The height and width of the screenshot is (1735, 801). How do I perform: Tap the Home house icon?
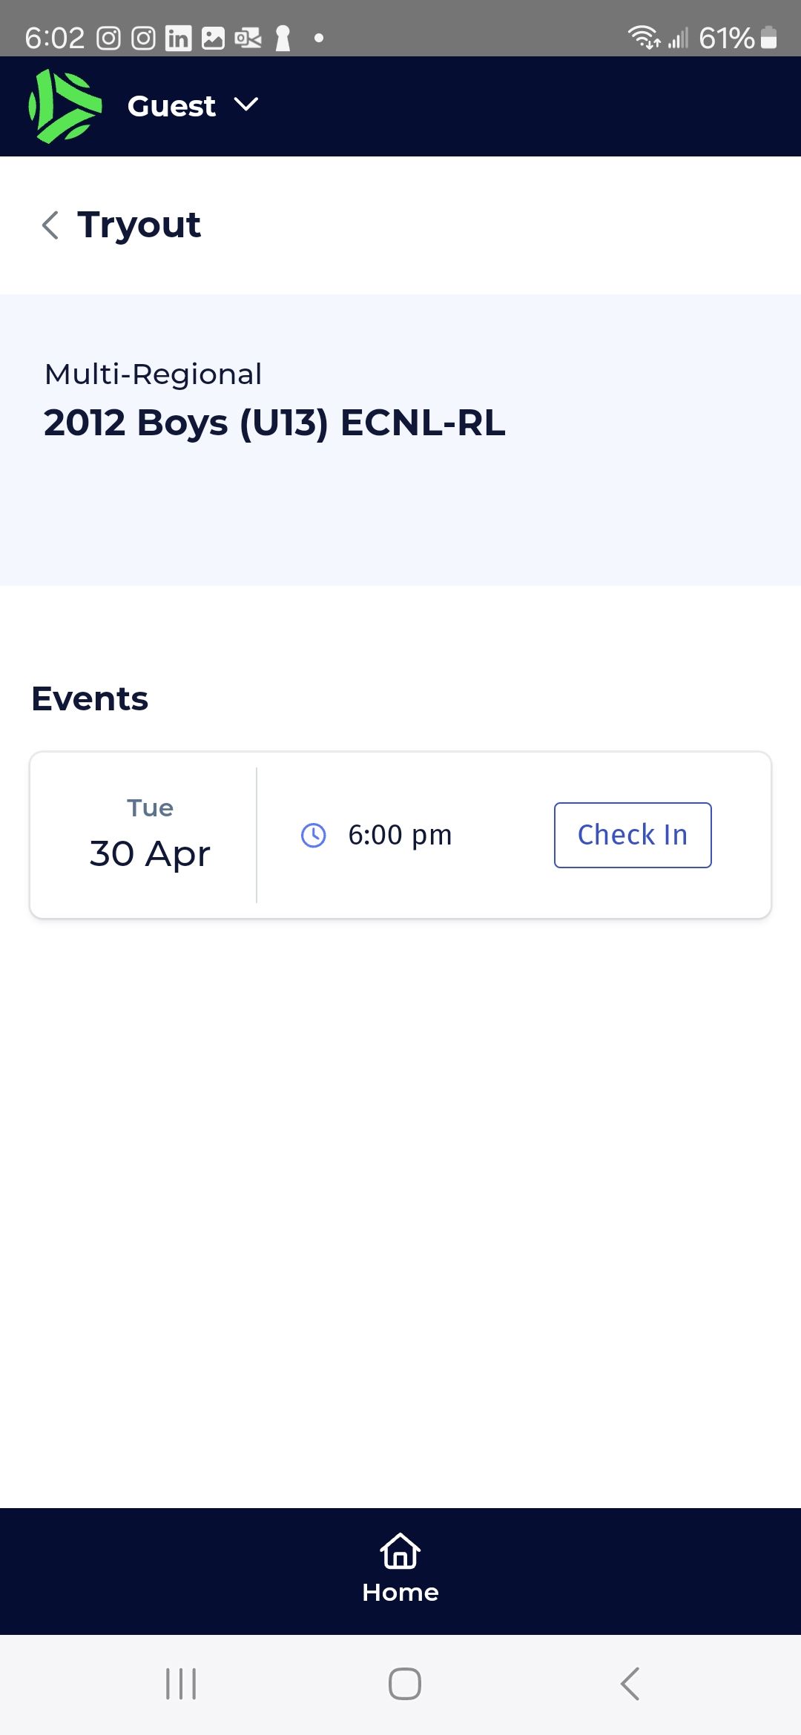click(400, 1550)
